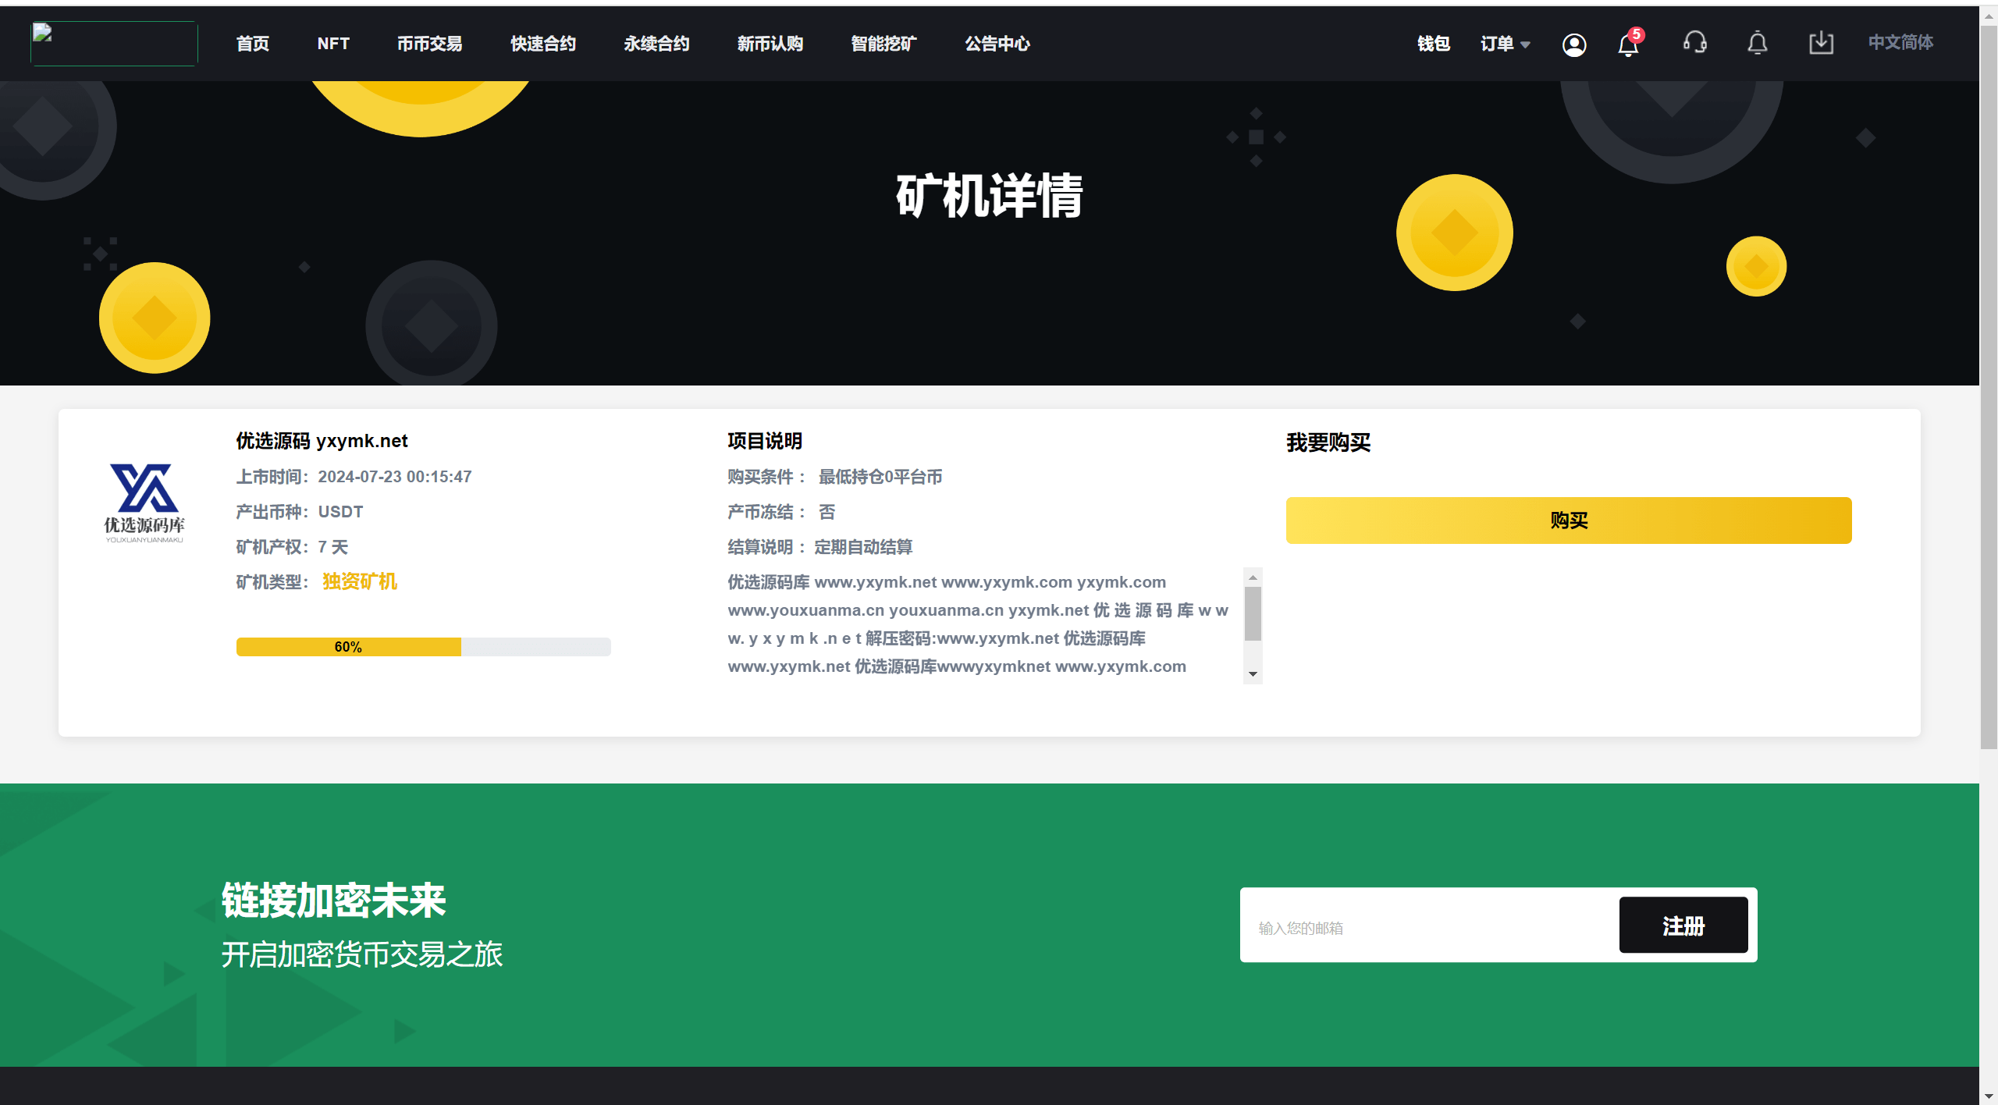Click the app download icon
This screenshot has width=1998, height=1105.
[1821, 43]
